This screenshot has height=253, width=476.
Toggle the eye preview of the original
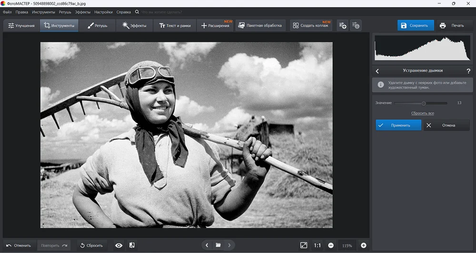pyautogui.click(x=119, y=245)
